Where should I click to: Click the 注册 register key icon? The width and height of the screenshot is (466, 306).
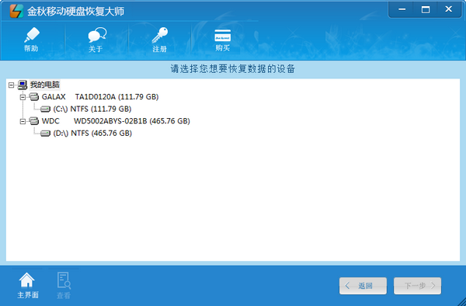[159, 35]
